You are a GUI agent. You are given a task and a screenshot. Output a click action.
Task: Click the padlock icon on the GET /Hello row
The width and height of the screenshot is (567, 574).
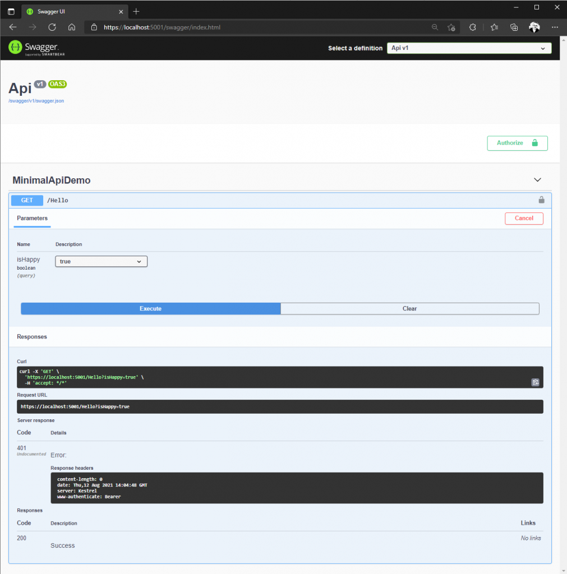click(x=541, y=200)
